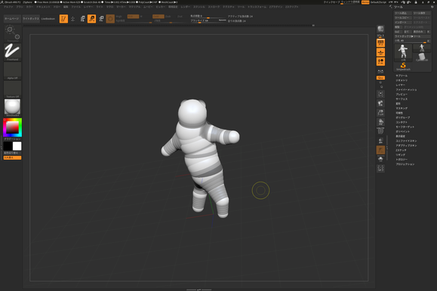Image resolution: width=437 pixels, height=291 pixels.
Task: Toggle the Local symmetry button
Action: pyautogui.click(x=380, y=62)
